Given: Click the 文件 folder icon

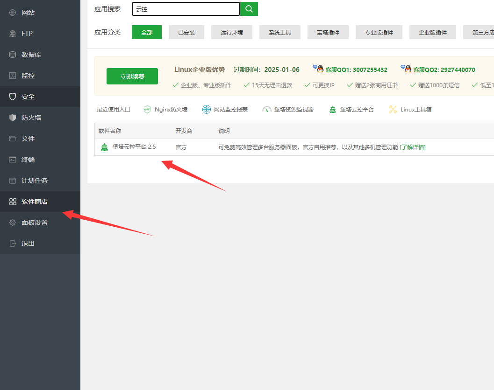Looking at the screenshot, I should (x=13, y=139).
